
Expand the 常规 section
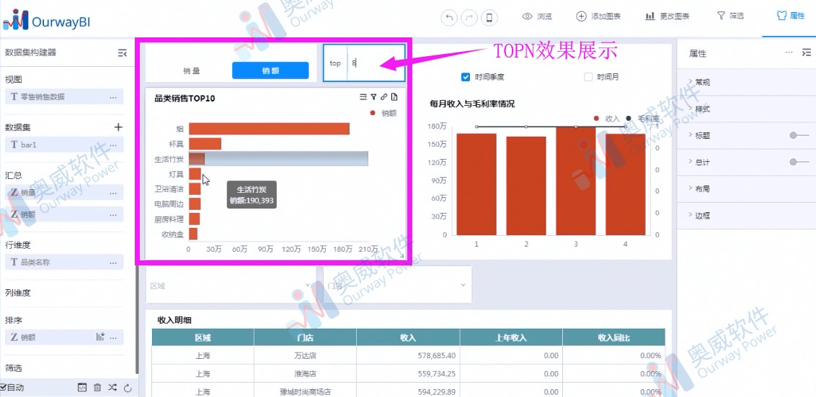(x=746, y=82)
